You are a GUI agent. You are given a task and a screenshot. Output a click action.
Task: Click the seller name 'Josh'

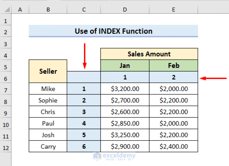48,135
